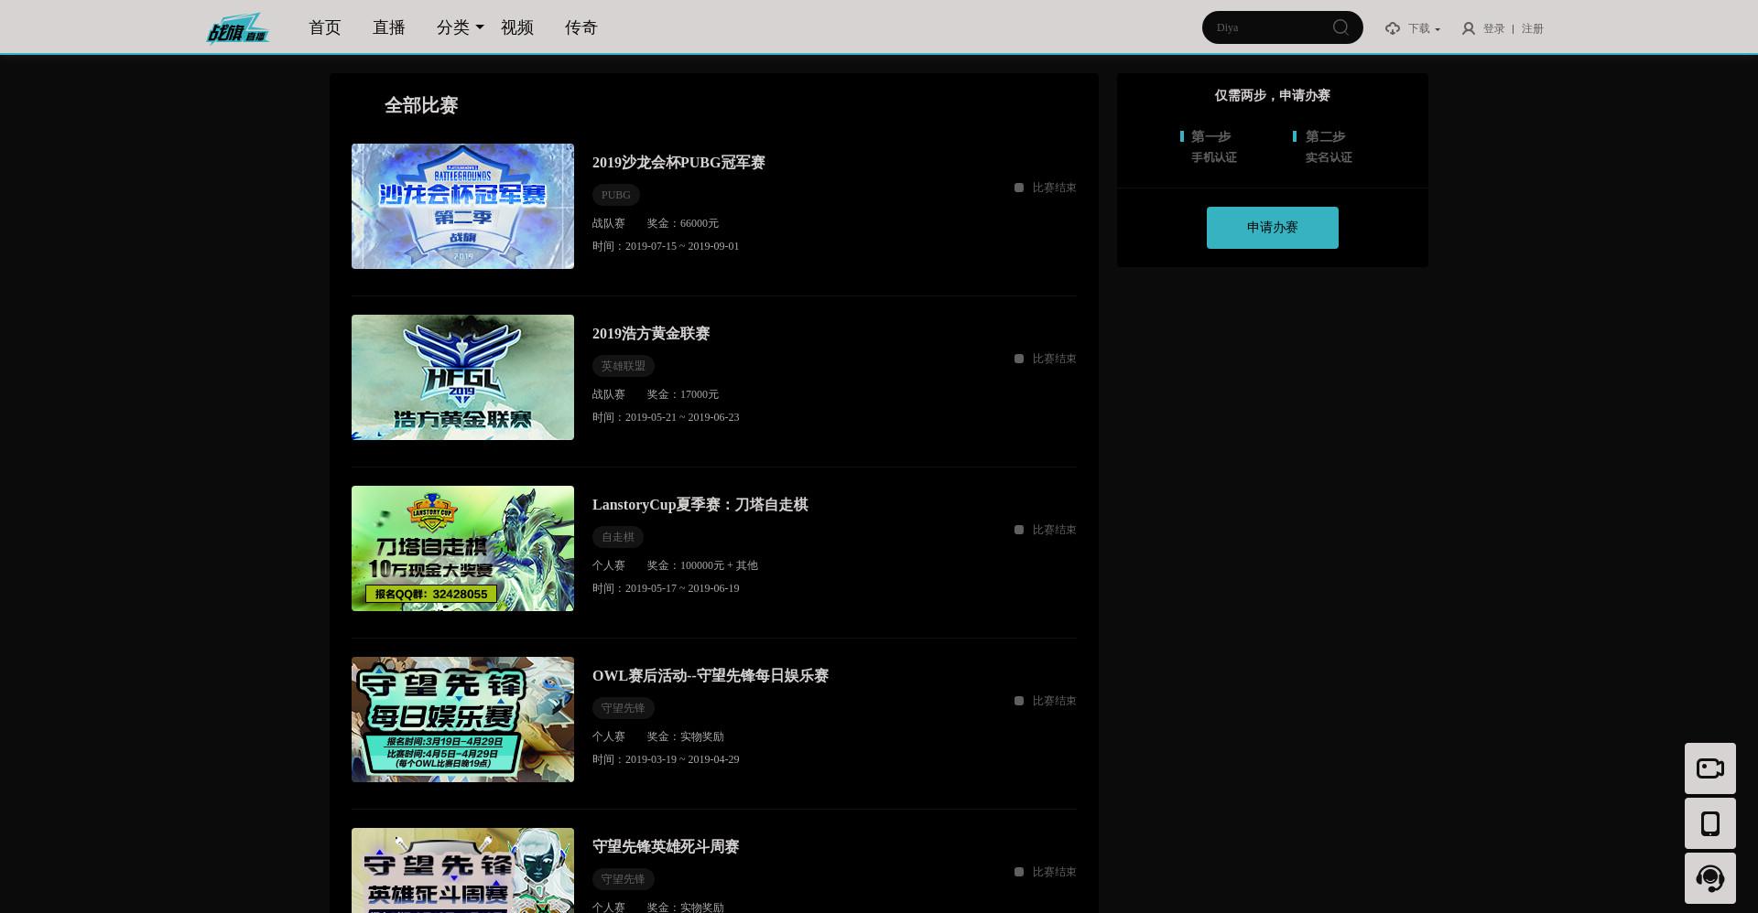
Task: Click 比赛结束 status for 英雄死斗周赛
Action: (1046, 872)
